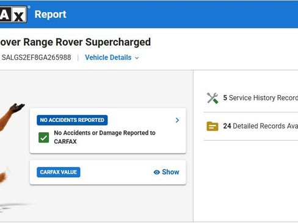Click the Range Rover Supercharged title
This screenshot has width=298, height=223.
click(75, 42)
